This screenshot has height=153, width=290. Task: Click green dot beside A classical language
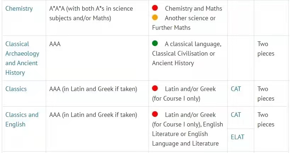(x=155, y=43)
